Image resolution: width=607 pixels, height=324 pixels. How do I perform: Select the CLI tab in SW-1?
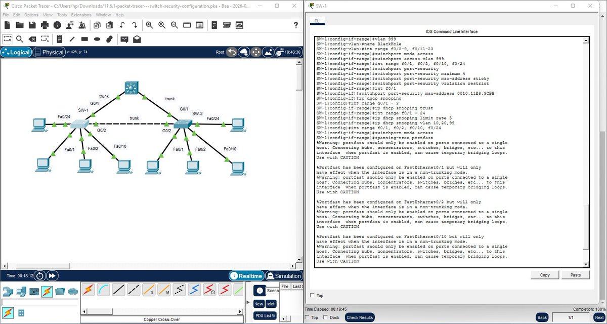point(317,21)
